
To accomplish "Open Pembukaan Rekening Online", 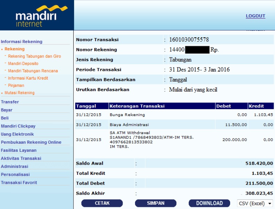I will [31, 142].
